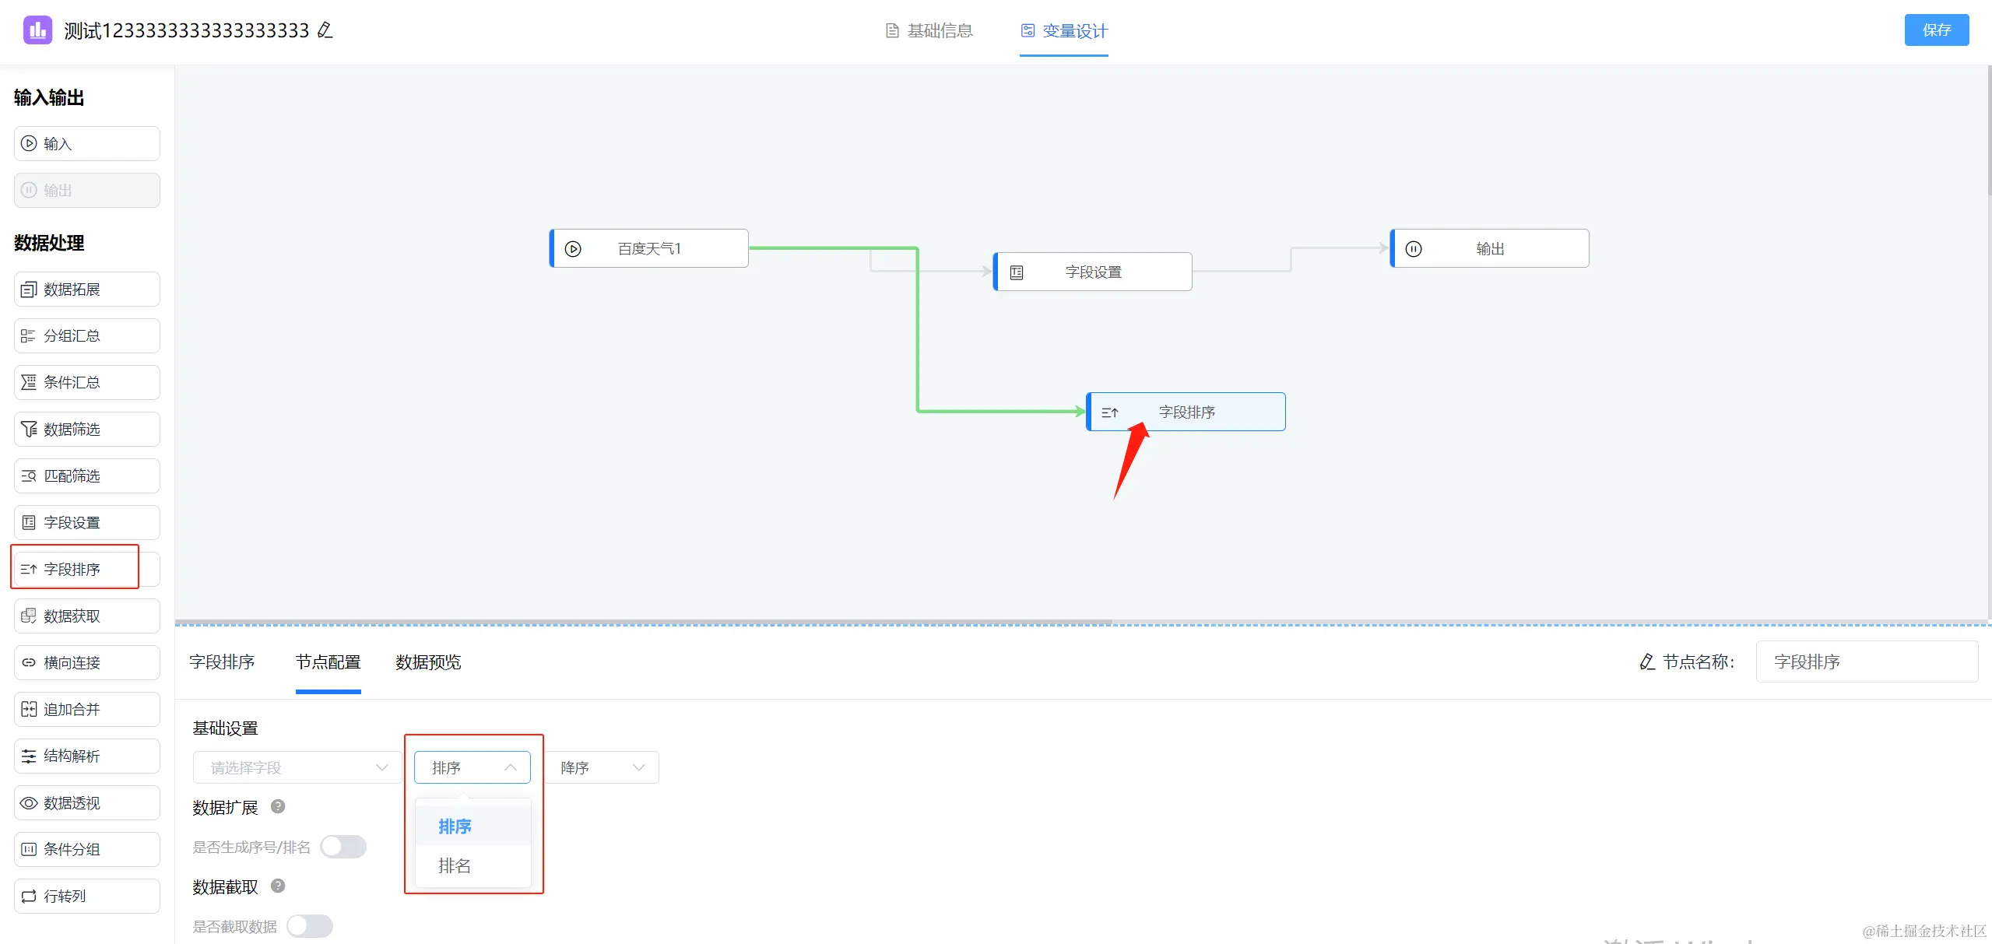This screenshot has width=1992, height=944.
Task: Click the 字段设置 node on canvas
Action: pos(1093,272)
